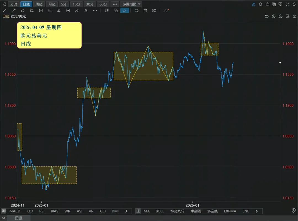The height and width of the screenshot is (221, 298).
Task: Select the BIAS indicator
Action: 55,211
